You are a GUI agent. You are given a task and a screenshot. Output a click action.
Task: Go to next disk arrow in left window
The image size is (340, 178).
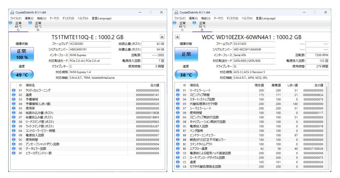click(162, 37)
